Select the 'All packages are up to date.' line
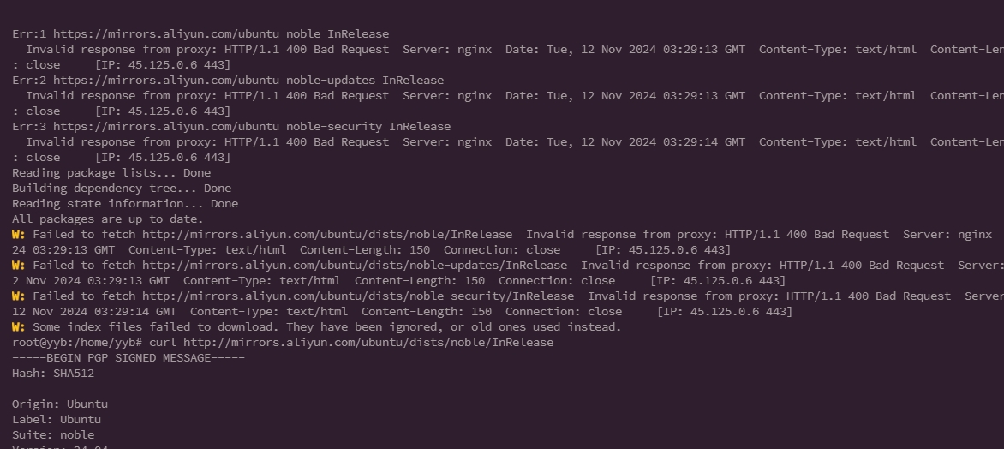 (x=108, y=219)
